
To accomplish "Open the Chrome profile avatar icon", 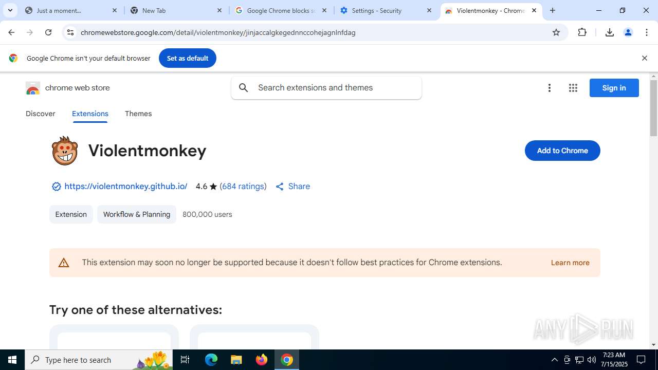I will point(628,32).
